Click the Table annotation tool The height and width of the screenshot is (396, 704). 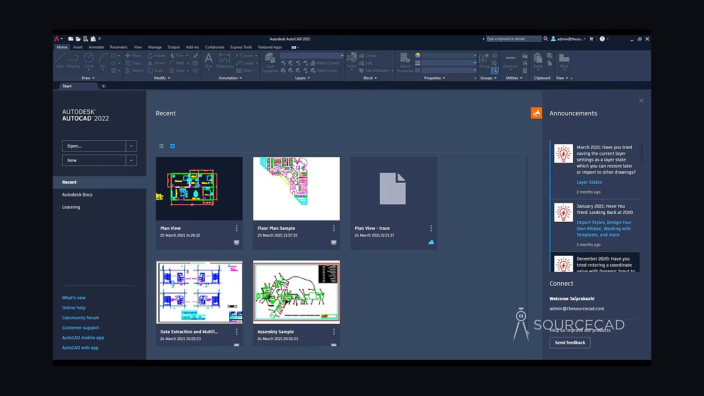pyautogui.click(x=244, y=70)
